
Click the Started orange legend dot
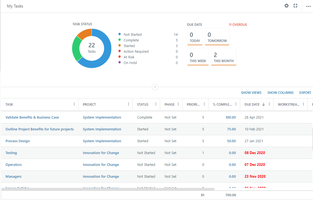click(x=120, y=45)
